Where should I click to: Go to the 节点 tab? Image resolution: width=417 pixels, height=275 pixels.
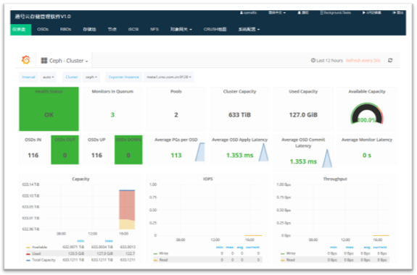click(x=112, y=29)
